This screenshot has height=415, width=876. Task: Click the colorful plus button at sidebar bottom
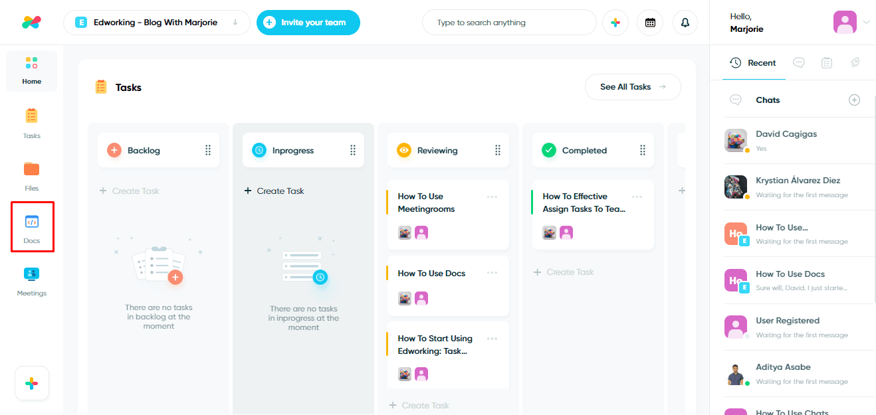[x=32, y=383]
